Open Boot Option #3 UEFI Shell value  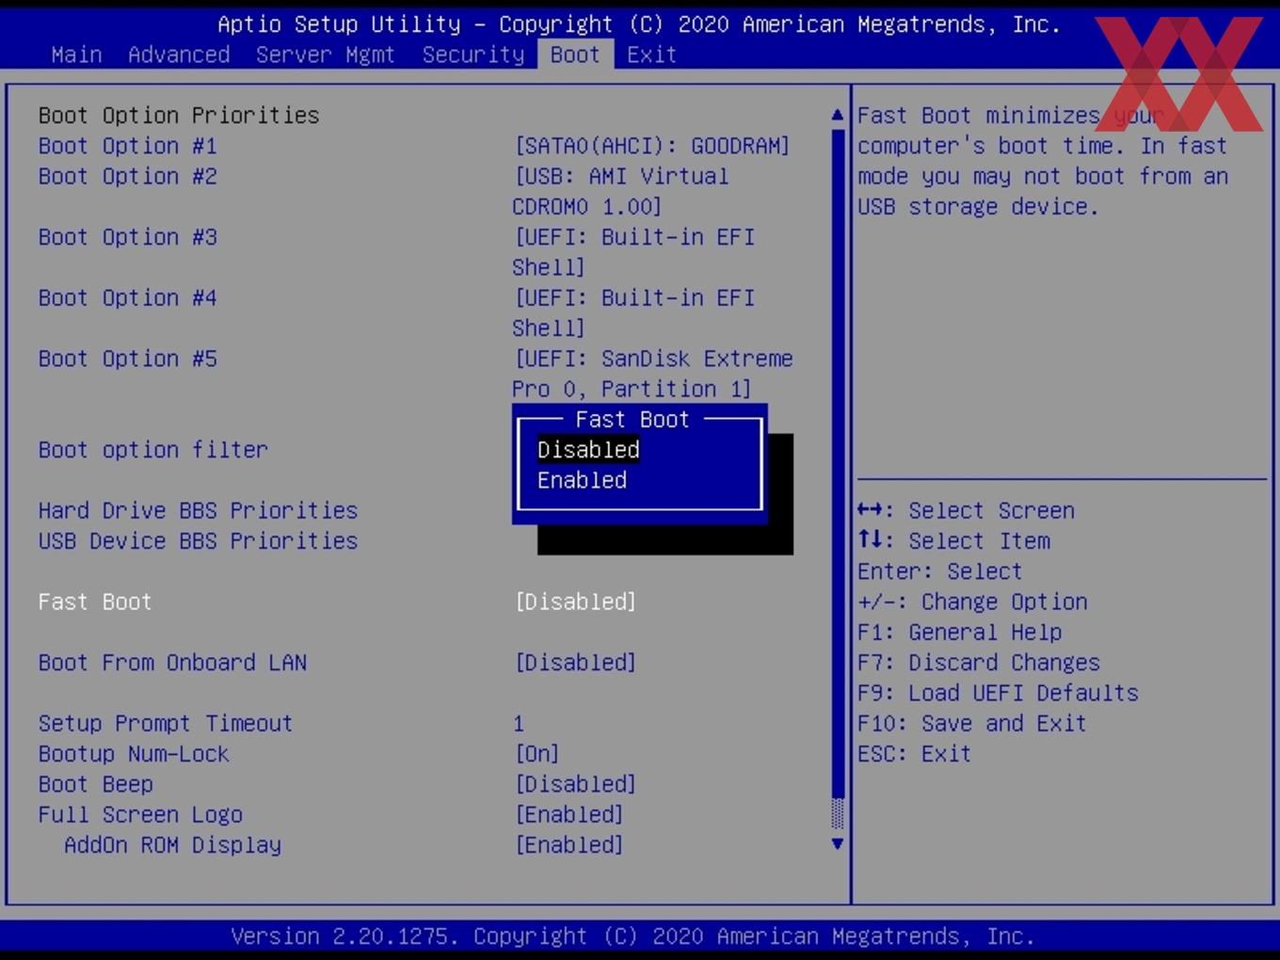coord(633,252)
